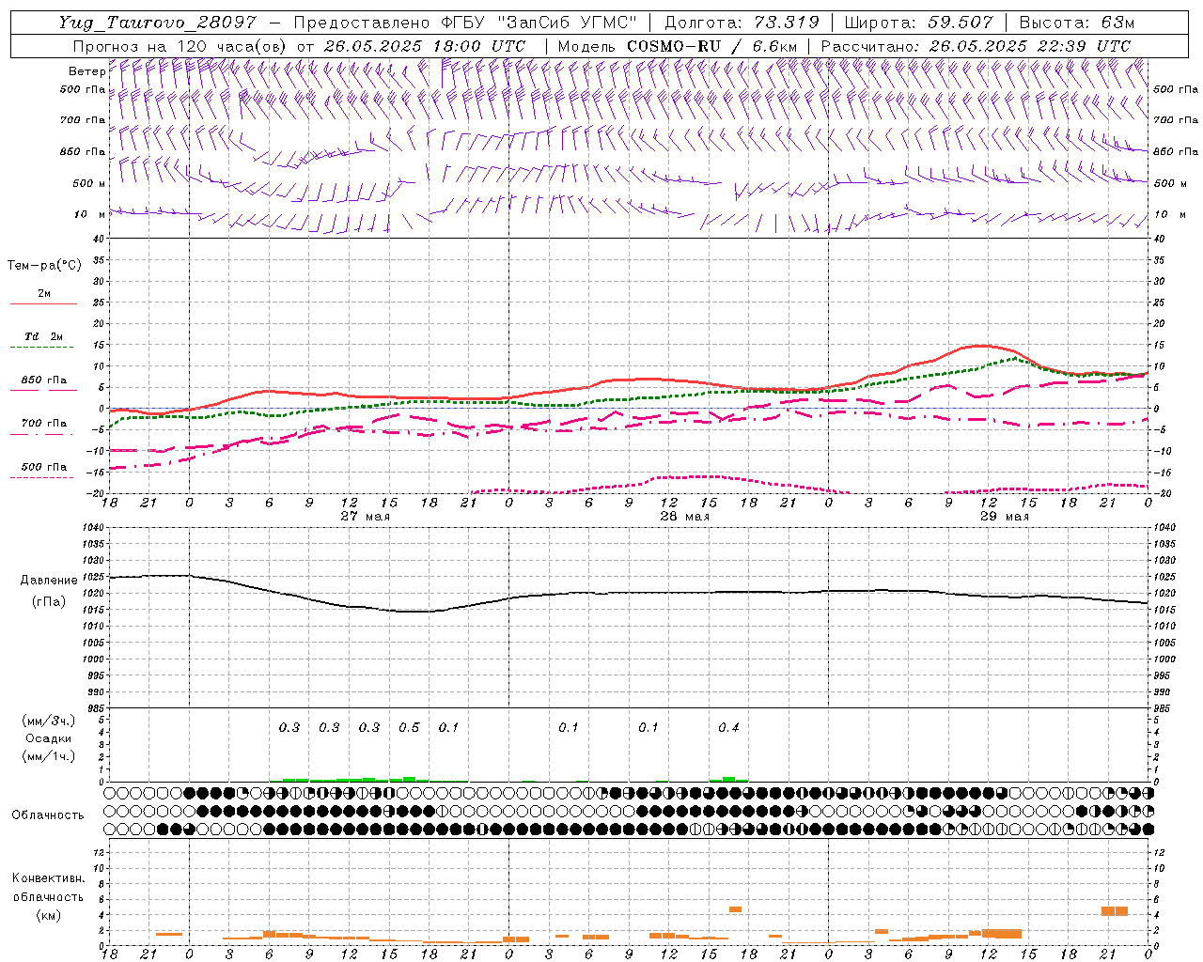The width and height of the screenshot is (1203, 962).
Task: Click the 'Тем-ра(°C)' temperature label
Action: (44, 266)
